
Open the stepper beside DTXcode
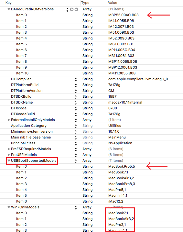pos(76,109)
